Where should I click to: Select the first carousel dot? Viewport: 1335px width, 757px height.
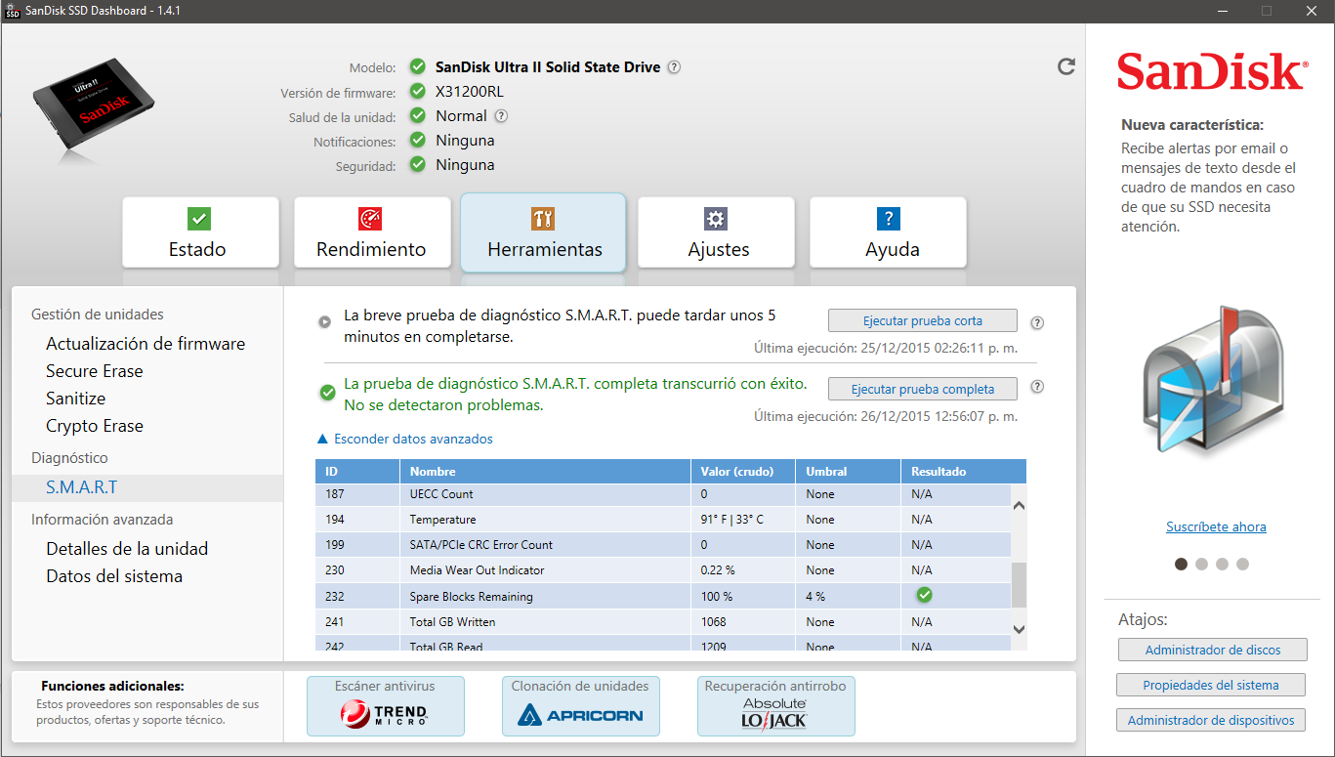[1181, 564]
